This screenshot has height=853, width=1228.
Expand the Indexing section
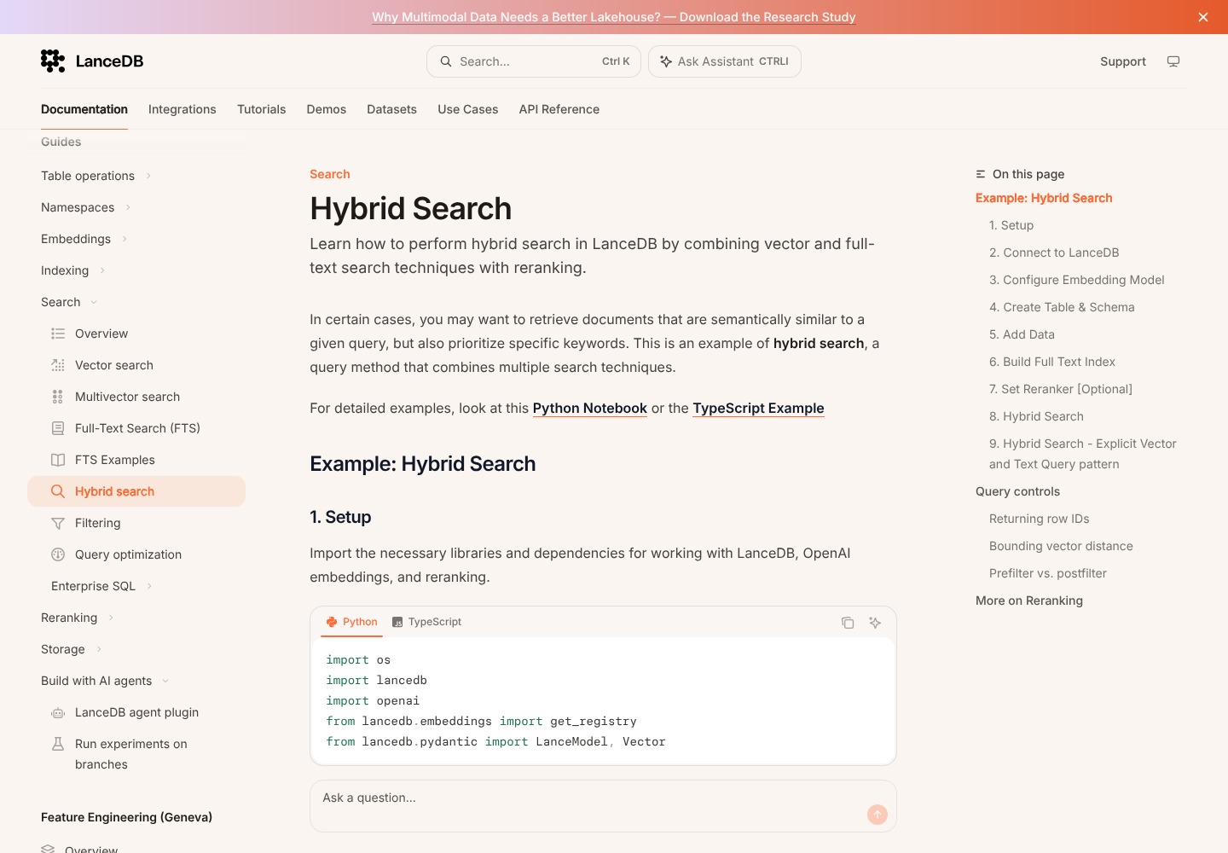point(102,270)
